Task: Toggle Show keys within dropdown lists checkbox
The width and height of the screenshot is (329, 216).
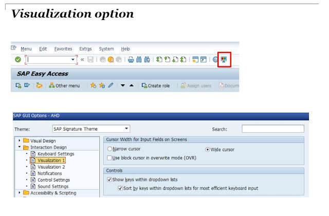Action: (109, 179)
